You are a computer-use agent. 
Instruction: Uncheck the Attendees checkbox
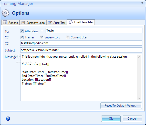pos(22,31)
